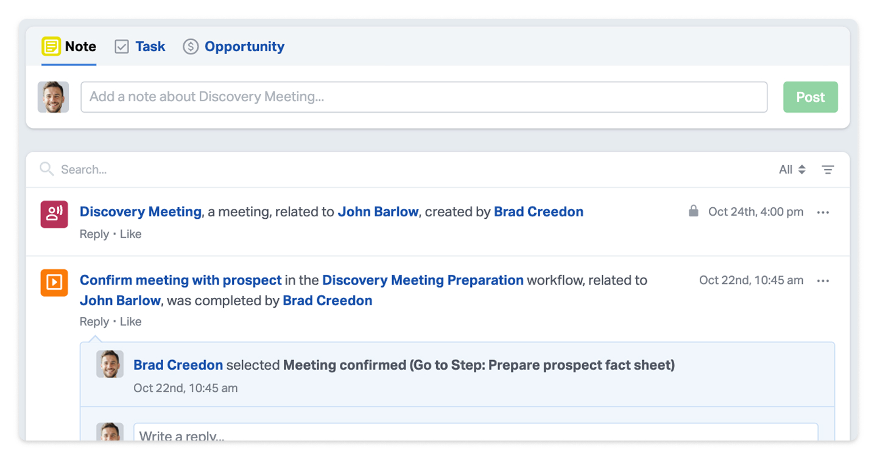Open more options for Discovery Meeting entry
Viewport: 877px width, 460px height.
tap(823, 213)
